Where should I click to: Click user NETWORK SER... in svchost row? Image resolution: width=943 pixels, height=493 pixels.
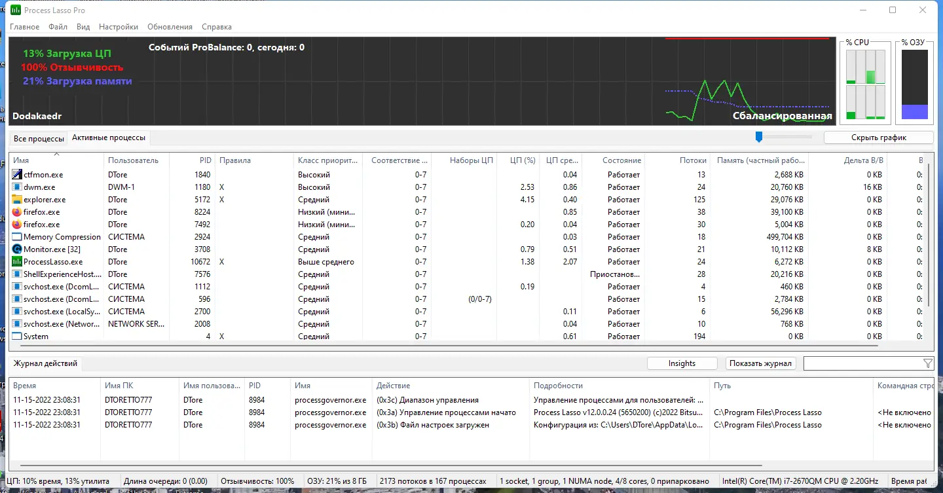tap(136, 324)
